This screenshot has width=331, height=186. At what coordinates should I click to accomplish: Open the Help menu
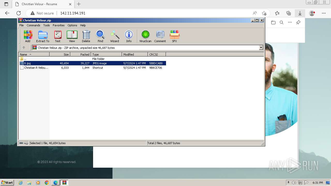point(83,25)
